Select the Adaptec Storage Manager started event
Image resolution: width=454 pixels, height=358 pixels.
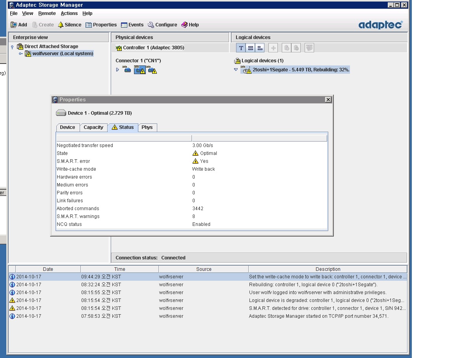point(208,316)
